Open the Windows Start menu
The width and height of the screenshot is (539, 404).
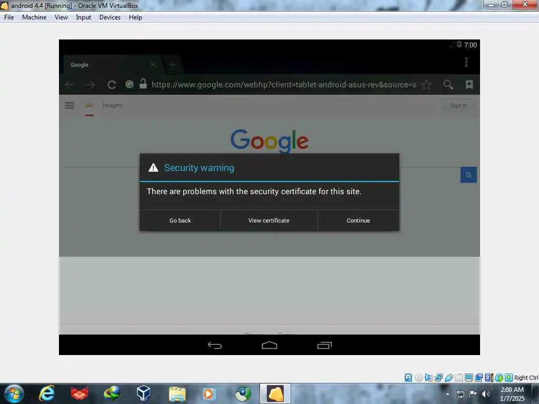[x=14, y=393]
